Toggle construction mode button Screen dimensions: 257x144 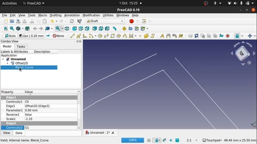click(48, 36)
